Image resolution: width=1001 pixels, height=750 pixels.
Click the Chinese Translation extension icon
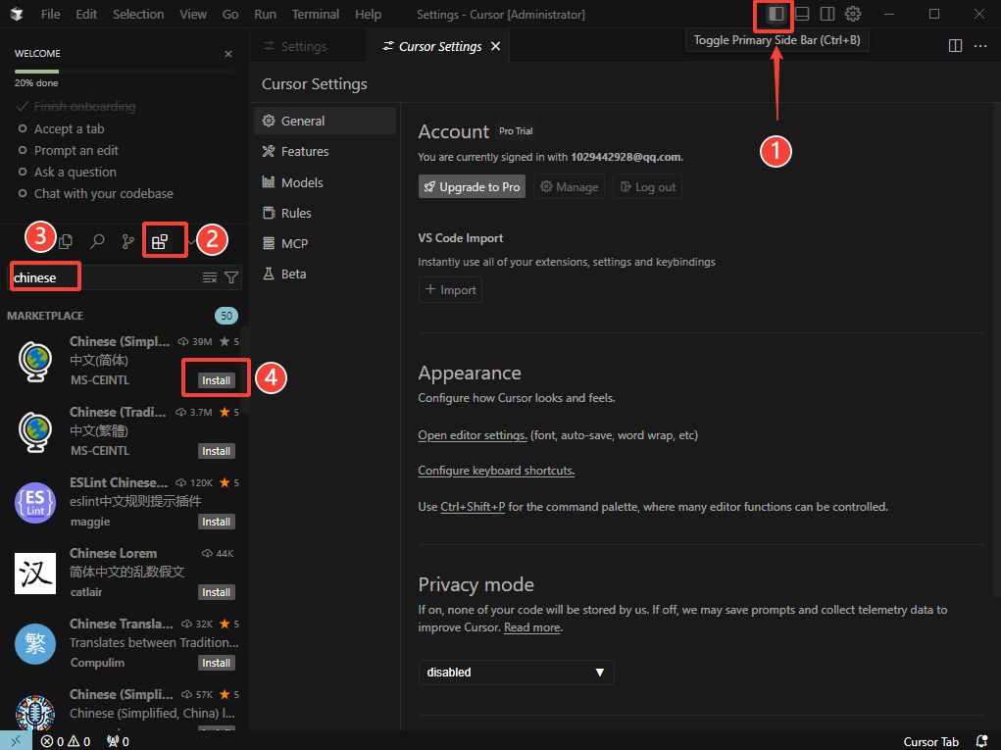(35, 644)
